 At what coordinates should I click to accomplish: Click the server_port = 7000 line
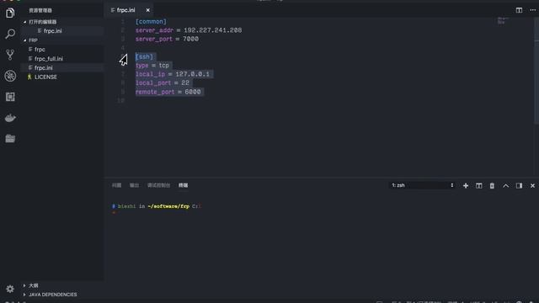coord(167,40)
